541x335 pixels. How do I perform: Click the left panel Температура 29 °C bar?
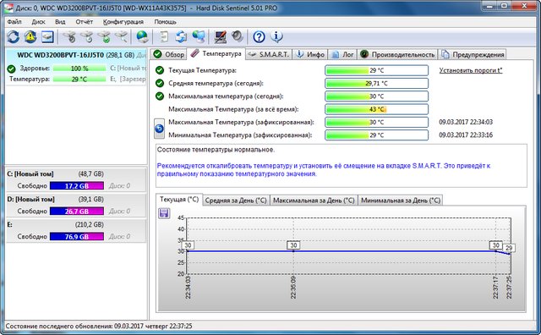tap(79, 79)
